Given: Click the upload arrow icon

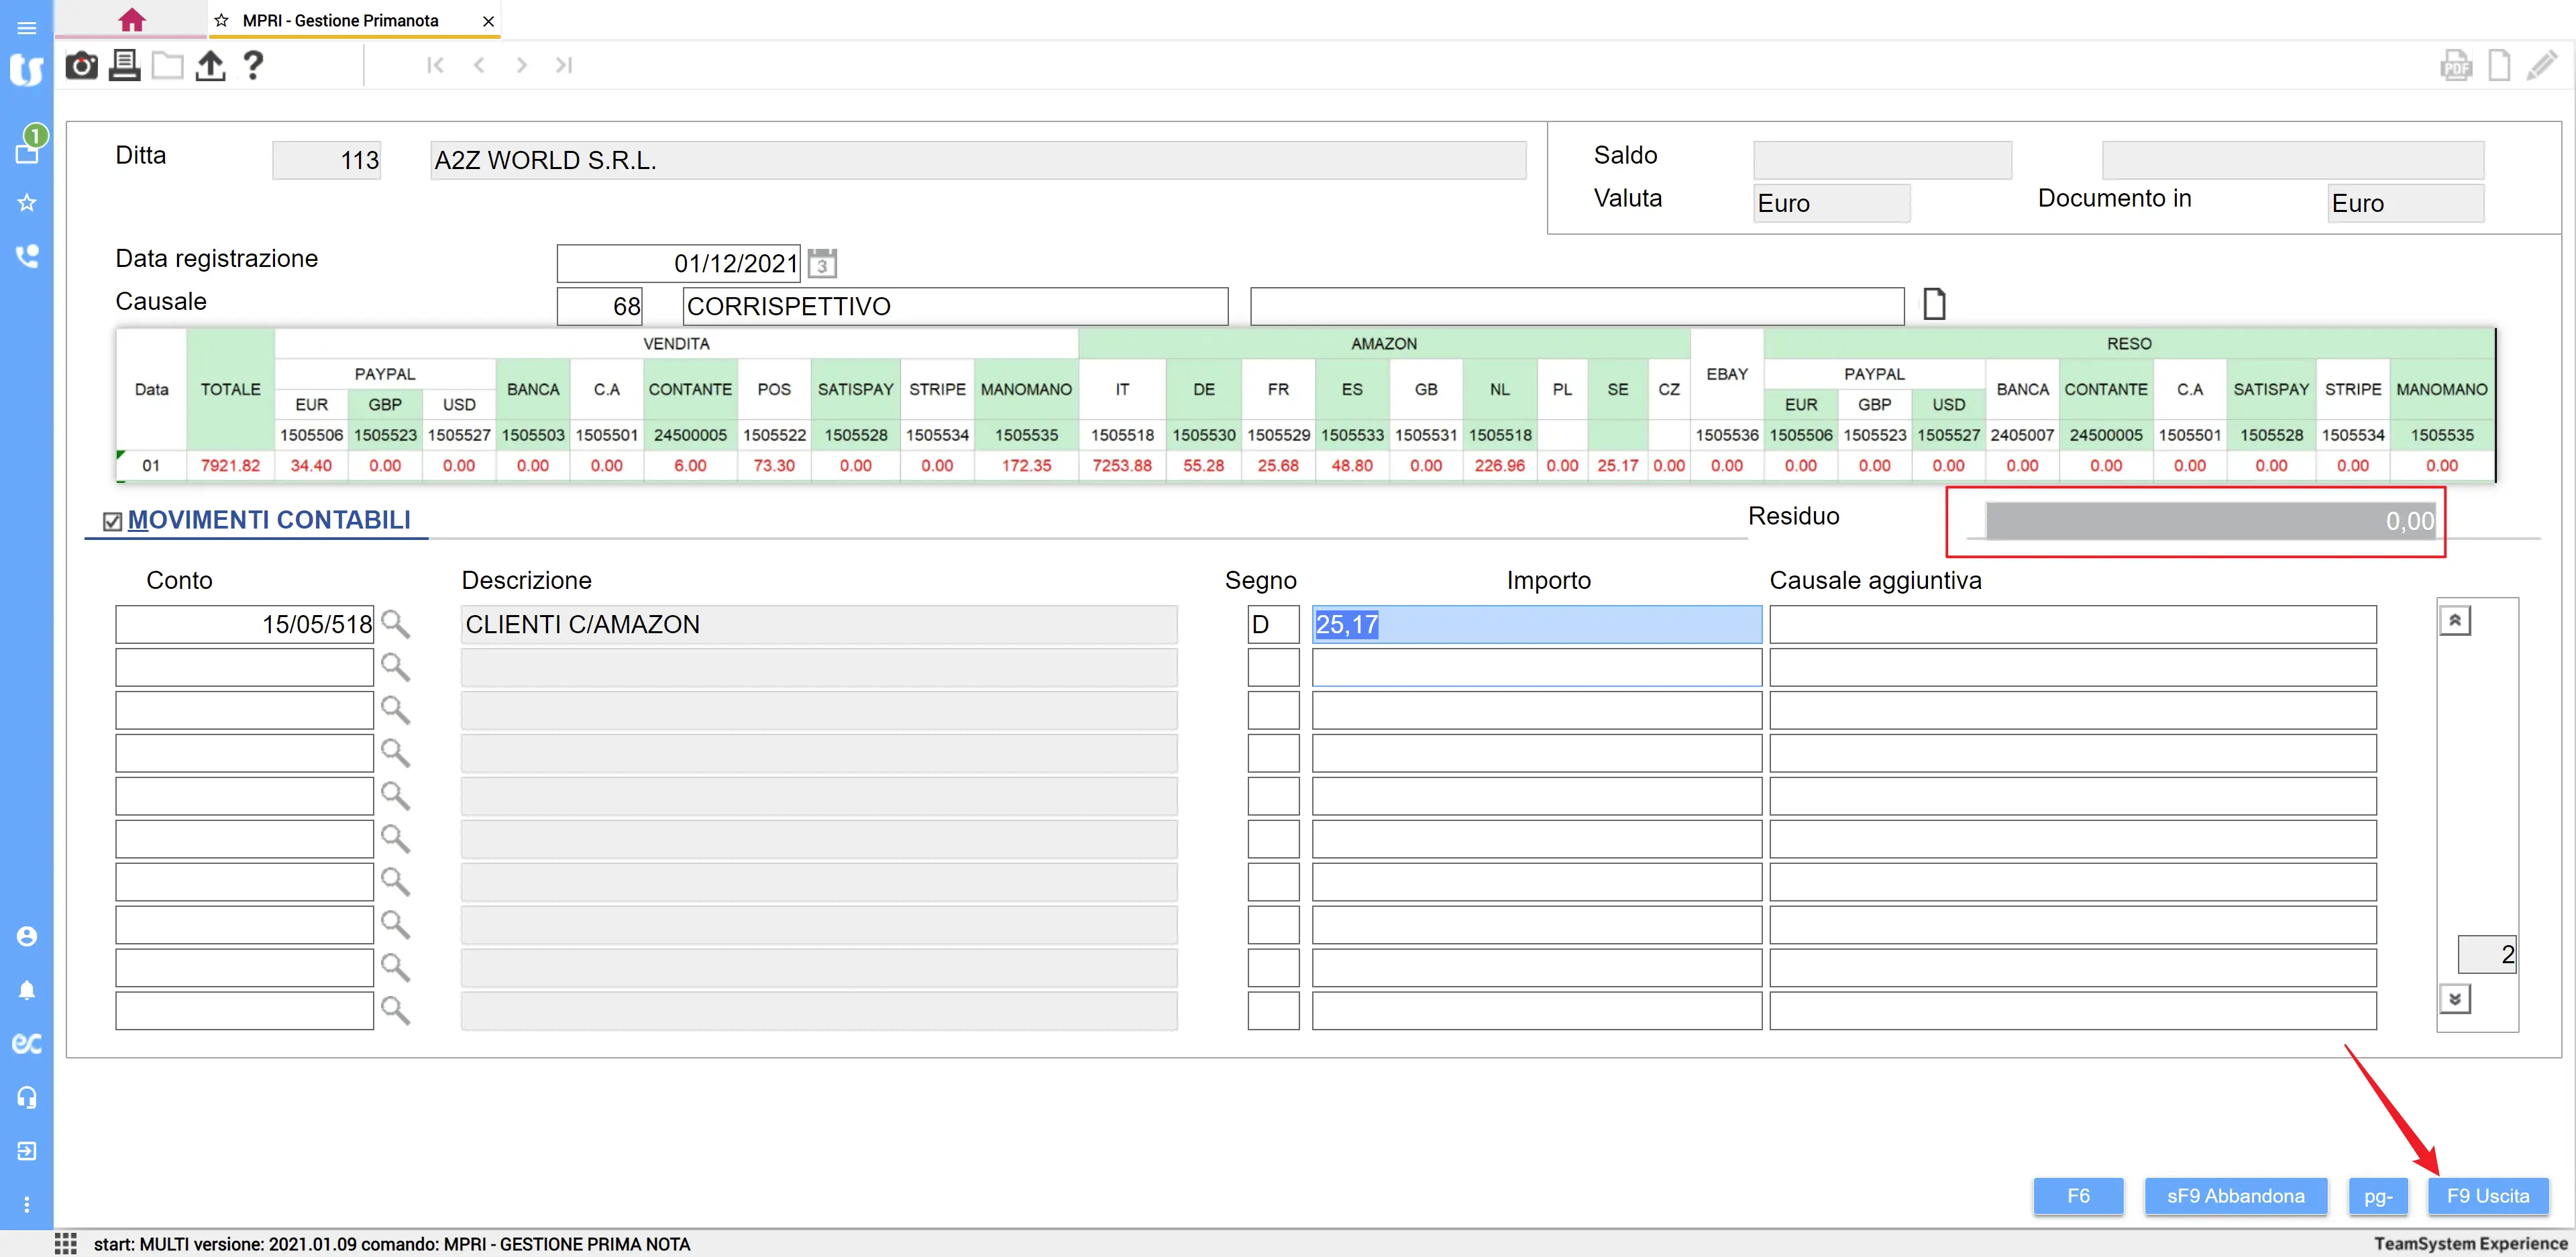Looking at the screenshot, I should (x=210, y=66).
